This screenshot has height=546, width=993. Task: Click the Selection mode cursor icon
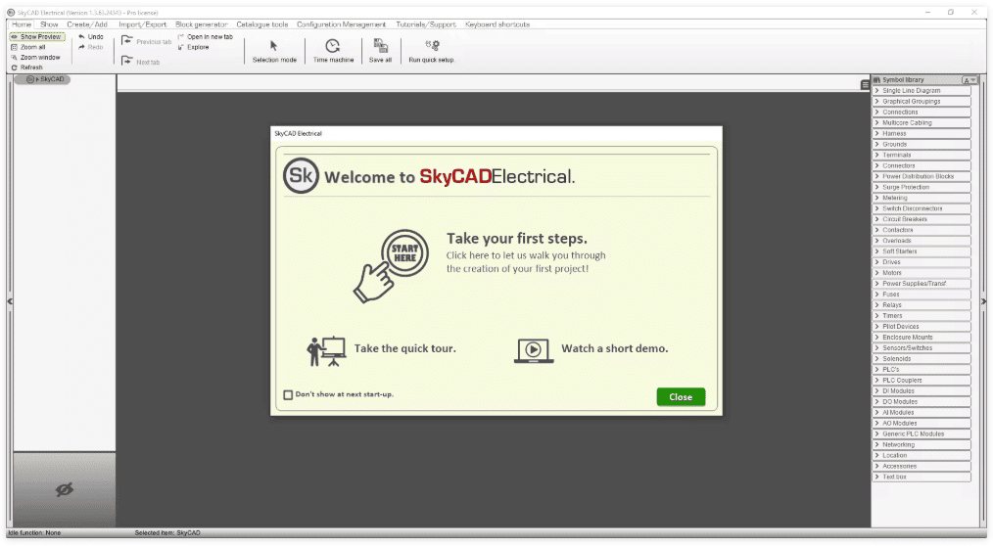click(x=273, y=46)
